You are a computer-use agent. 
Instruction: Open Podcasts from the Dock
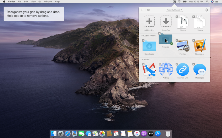[x=144, y=133]
